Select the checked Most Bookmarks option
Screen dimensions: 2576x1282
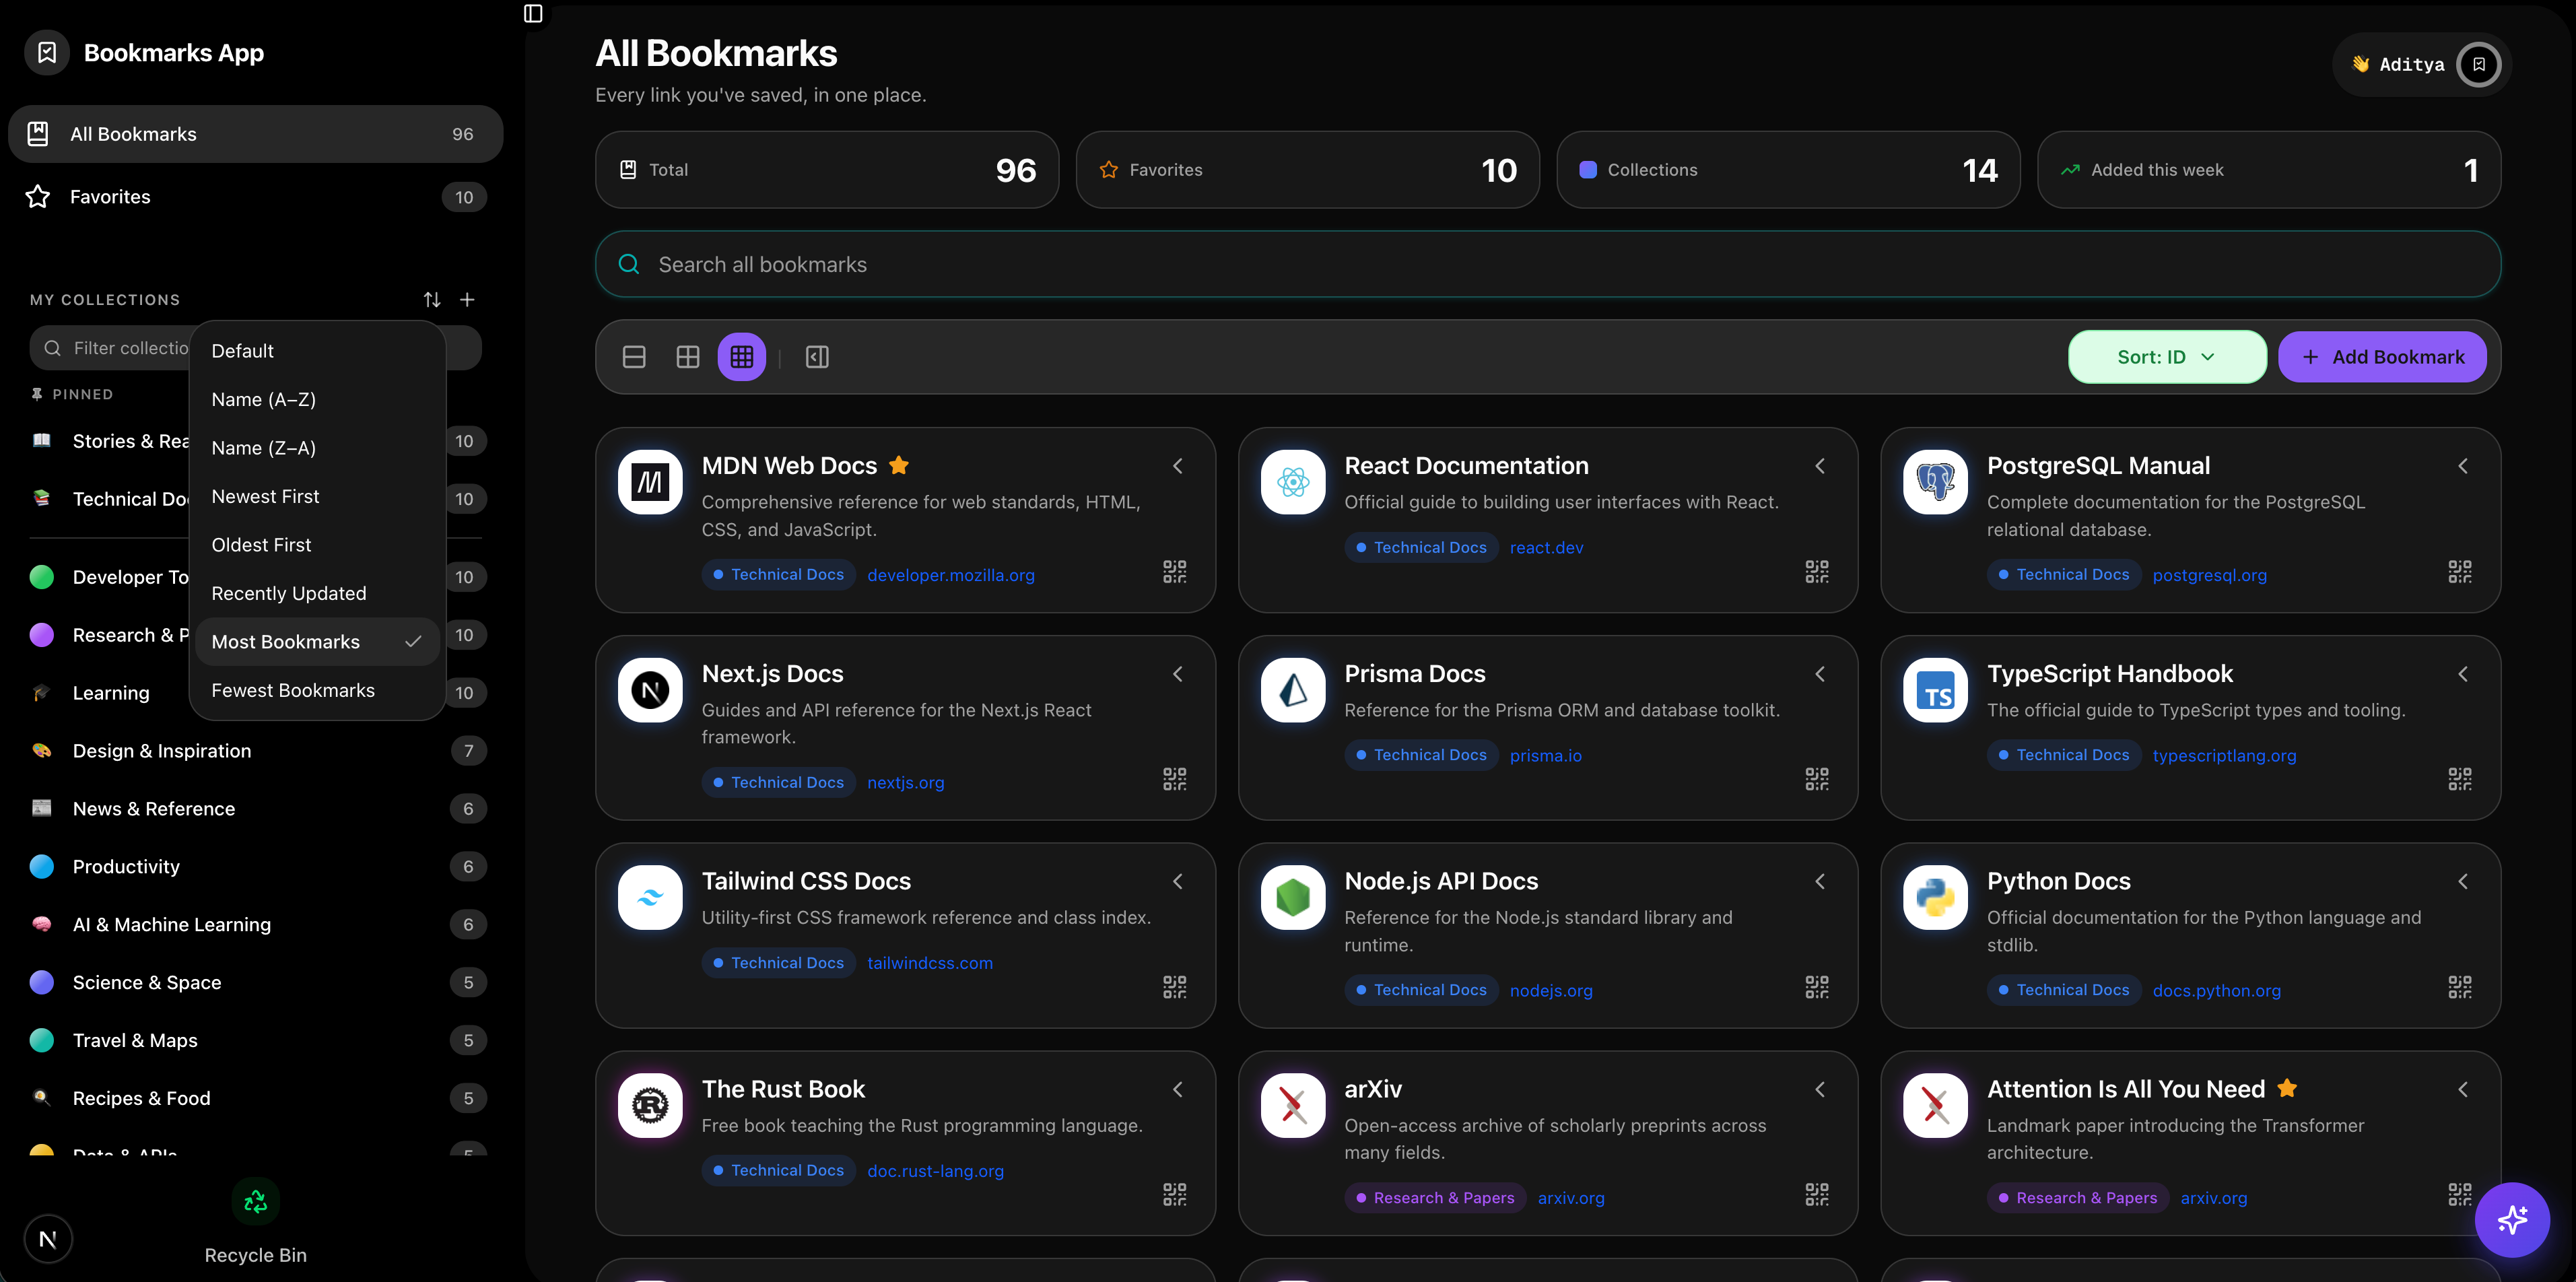tap(317, 642)
